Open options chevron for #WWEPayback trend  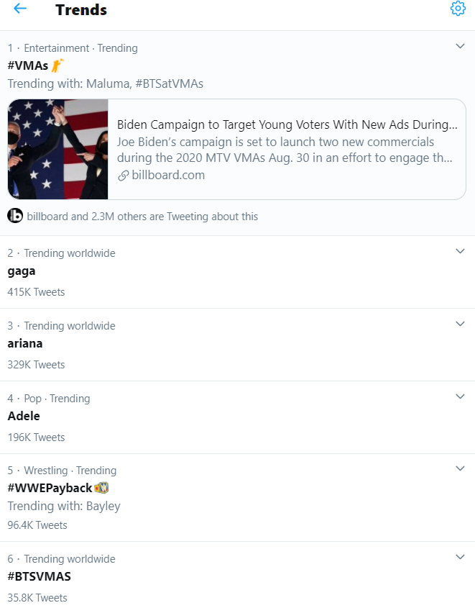460,468
